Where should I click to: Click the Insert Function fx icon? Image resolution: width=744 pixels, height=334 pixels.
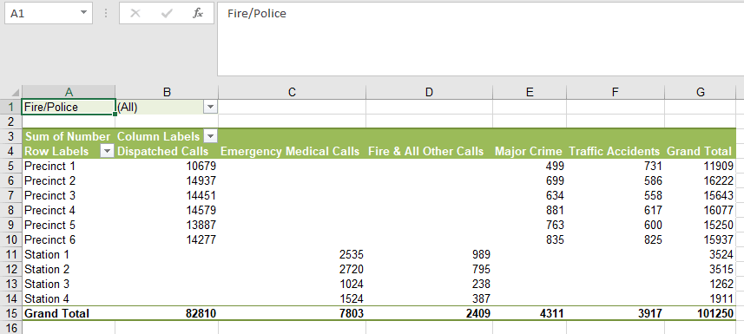pos(198,13)
